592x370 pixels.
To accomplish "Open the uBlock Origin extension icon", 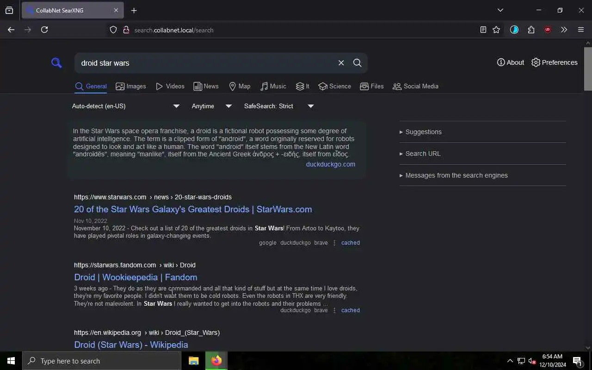I will (548, 30).
